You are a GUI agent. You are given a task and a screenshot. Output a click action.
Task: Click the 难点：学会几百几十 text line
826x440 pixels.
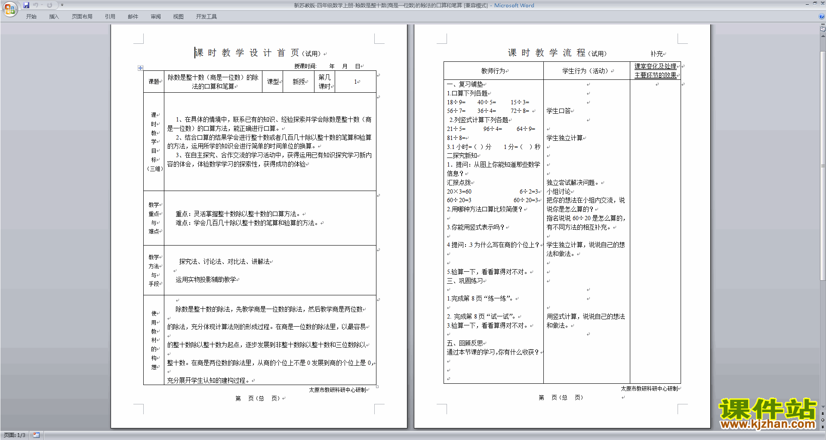point(248,223)
